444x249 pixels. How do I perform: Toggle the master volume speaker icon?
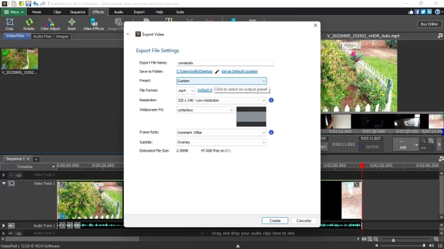click(x=431, y=246)
